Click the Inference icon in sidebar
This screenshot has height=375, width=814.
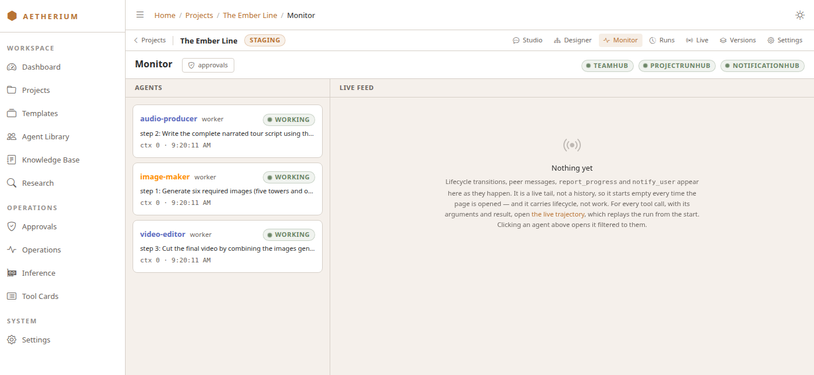[12, 273]
